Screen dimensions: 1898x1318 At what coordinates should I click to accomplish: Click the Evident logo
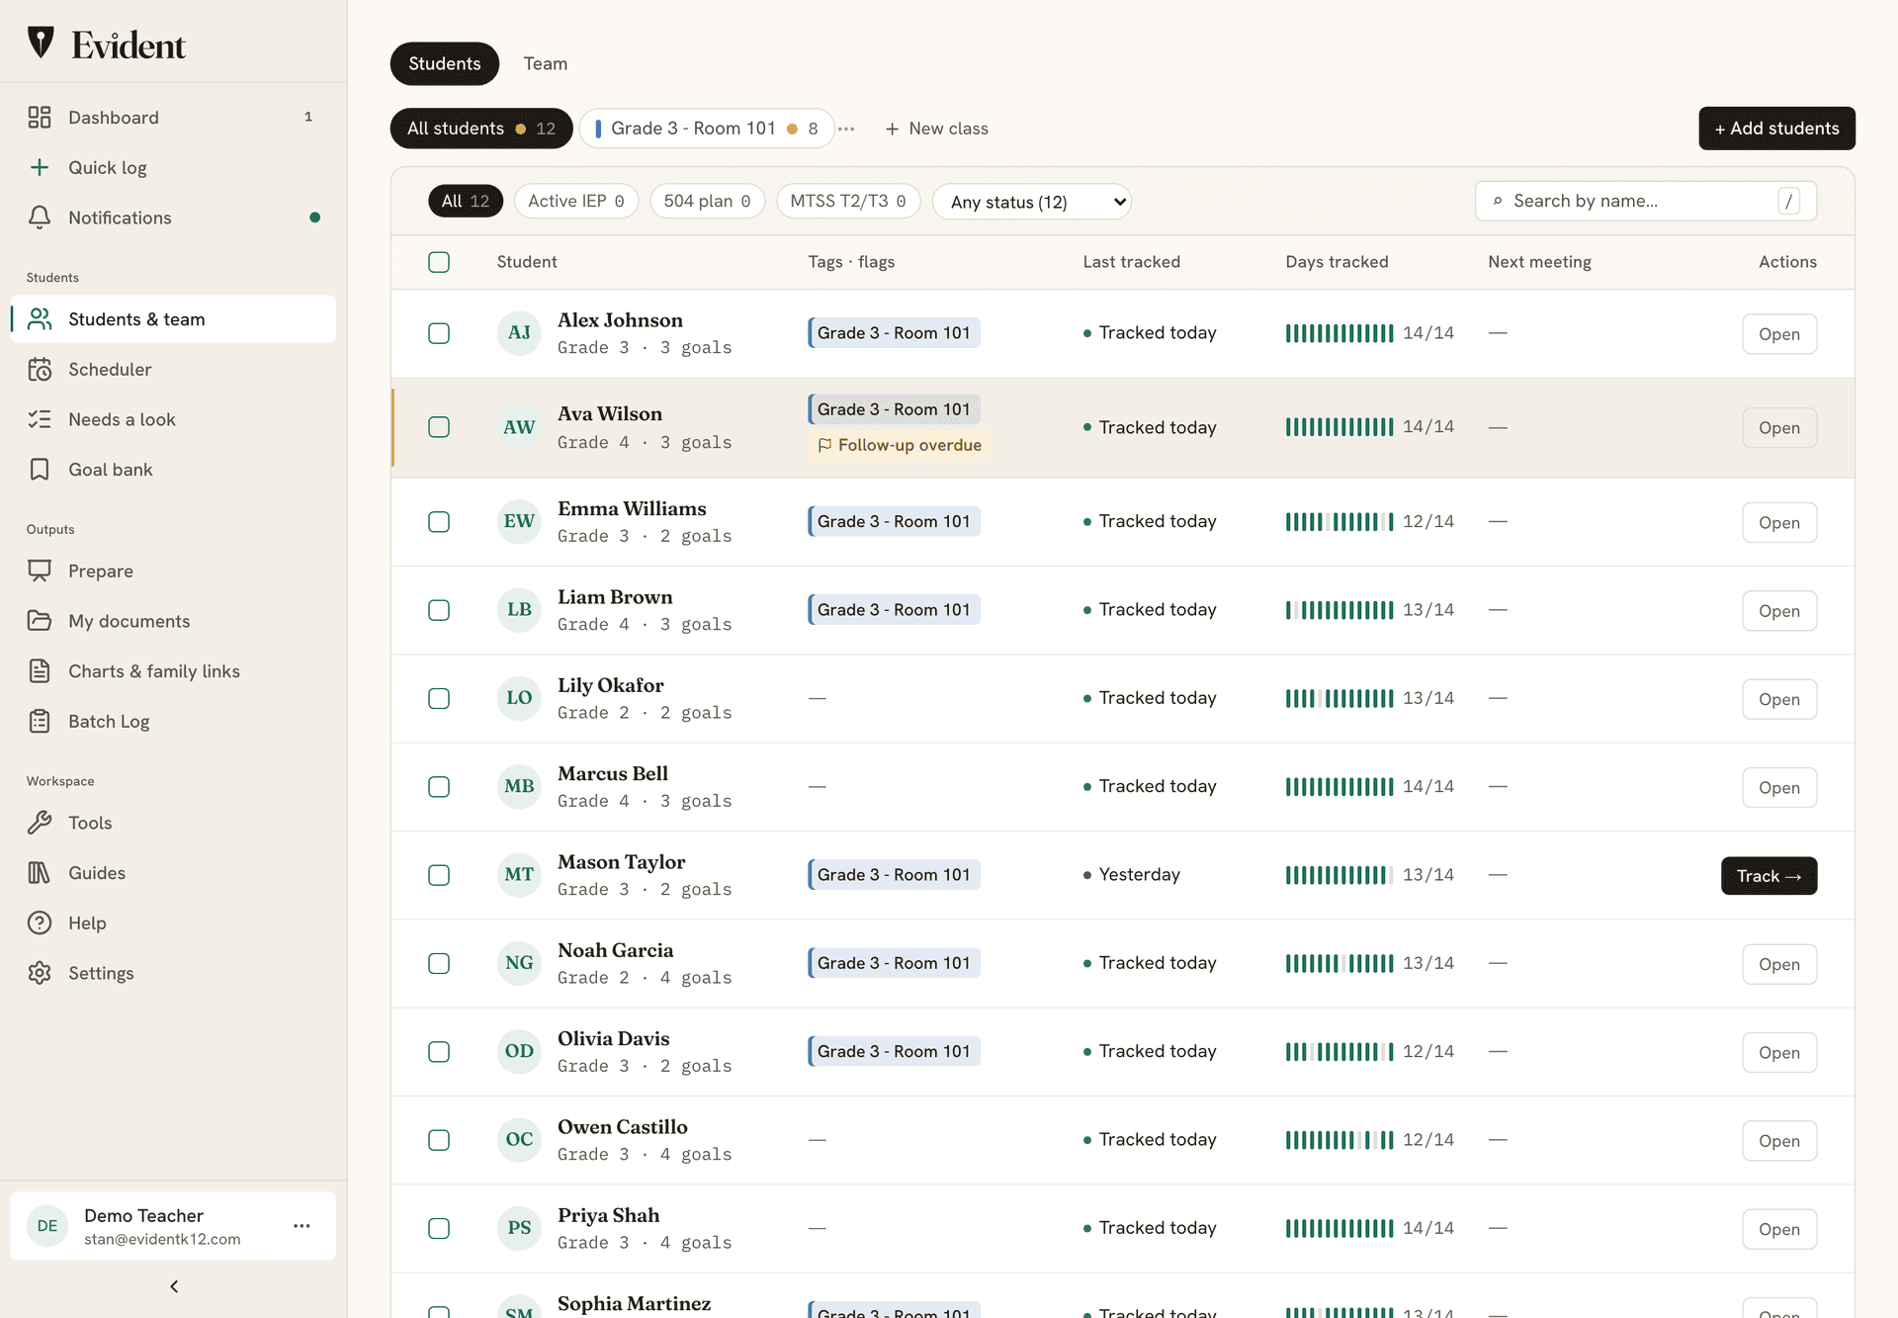tap(107, 44)
